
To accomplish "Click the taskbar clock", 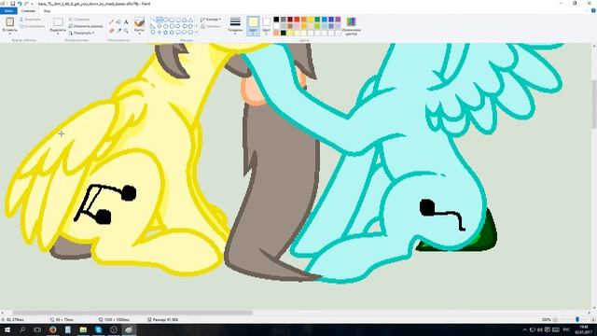I will click(x=583, y=329).
